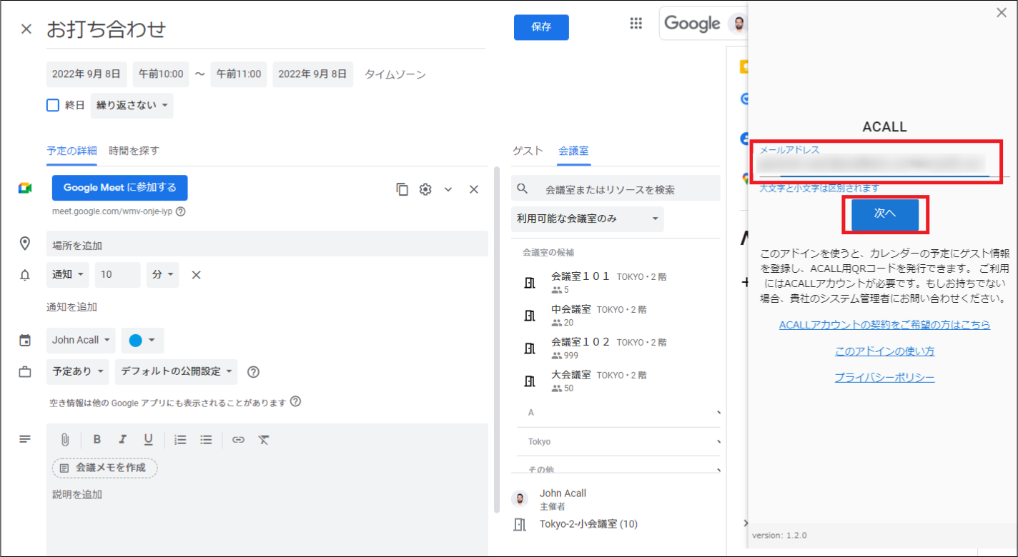
Task: Close the event editor with the X icon
Action: click(26, 29)
